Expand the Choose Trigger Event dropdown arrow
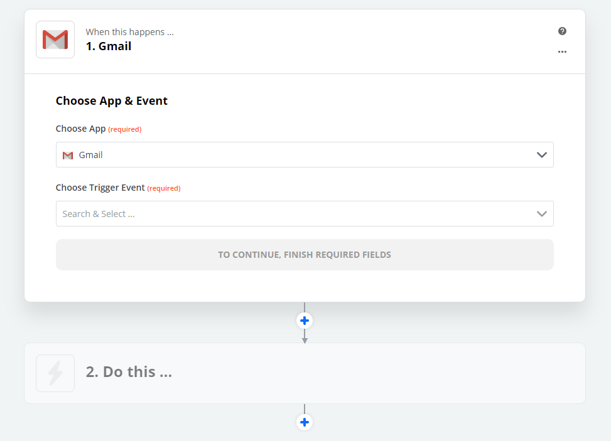611x441 pixels. point(542,214)
